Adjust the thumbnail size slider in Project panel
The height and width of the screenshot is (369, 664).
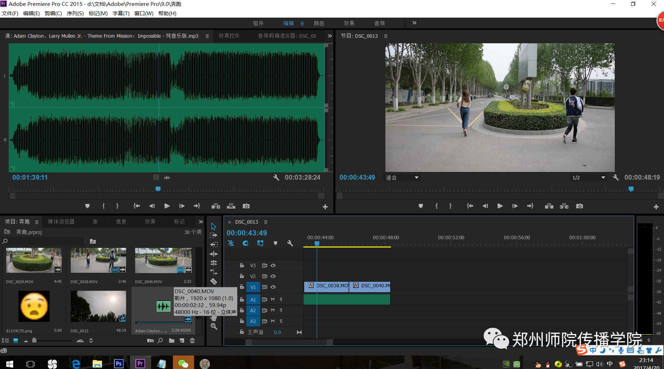pyautogui.click(x=34, y=341)
